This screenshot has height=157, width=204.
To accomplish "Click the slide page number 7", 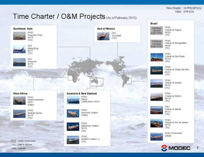I will pos(198,148).
